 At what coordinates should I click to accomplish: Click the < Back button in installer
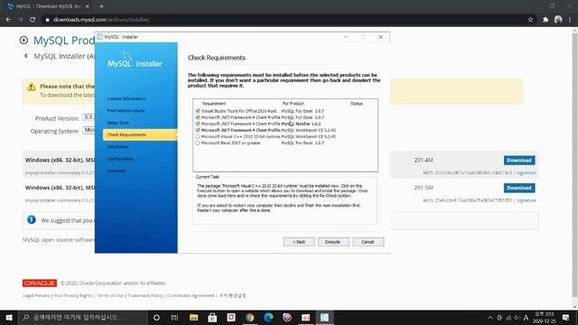299,242
